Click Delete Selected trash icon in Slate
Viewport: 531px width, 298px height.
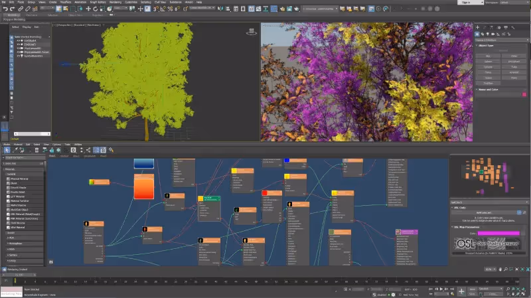[x=37, y=150]
